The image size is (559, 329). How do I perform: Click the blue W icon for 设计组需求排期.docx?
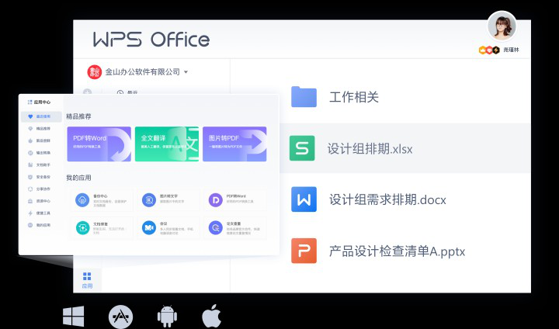click(x=304, y=199)
